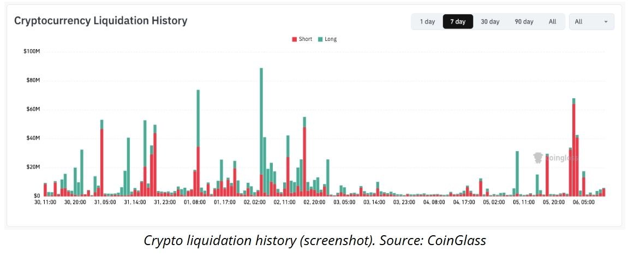Viewport: 628px width, 256px height.
Task: Click the Cryptocurrency Liquidation History title
Action: tap(100, 21)
